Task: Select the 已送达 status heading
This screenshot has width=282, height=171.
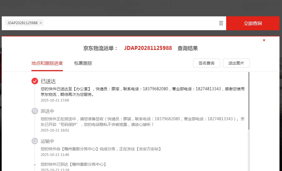Action: click(48, 81)
